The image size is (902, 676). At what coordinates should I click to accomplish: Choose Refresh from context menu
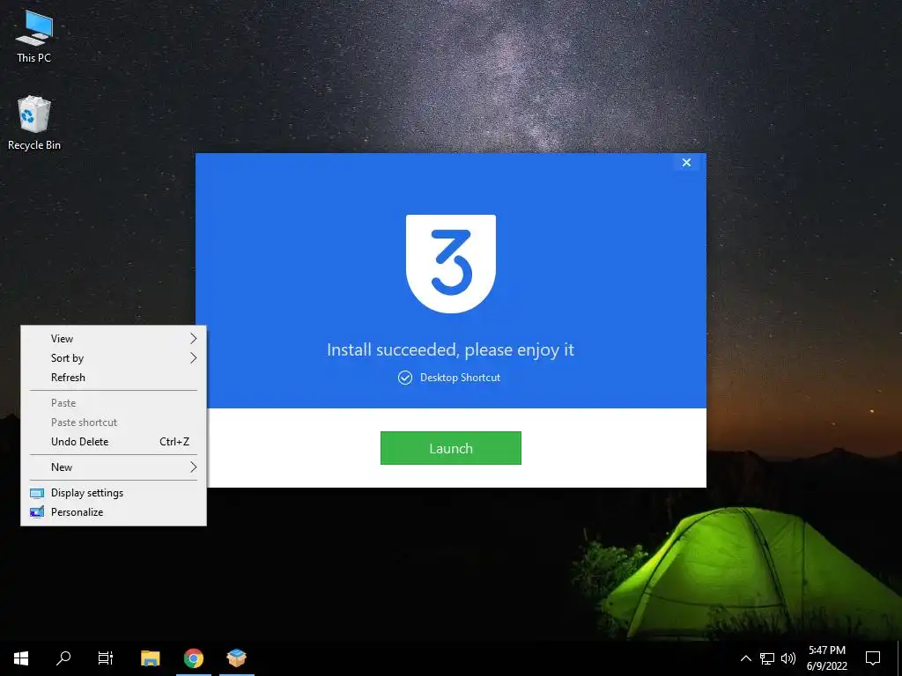114,378
